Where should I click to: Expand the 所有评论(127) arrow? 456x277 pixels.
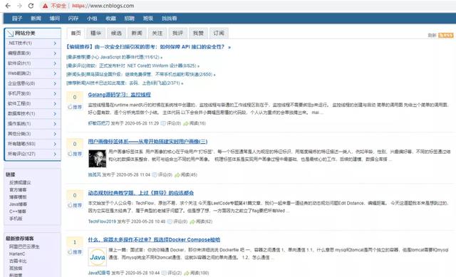click(55, 154)
